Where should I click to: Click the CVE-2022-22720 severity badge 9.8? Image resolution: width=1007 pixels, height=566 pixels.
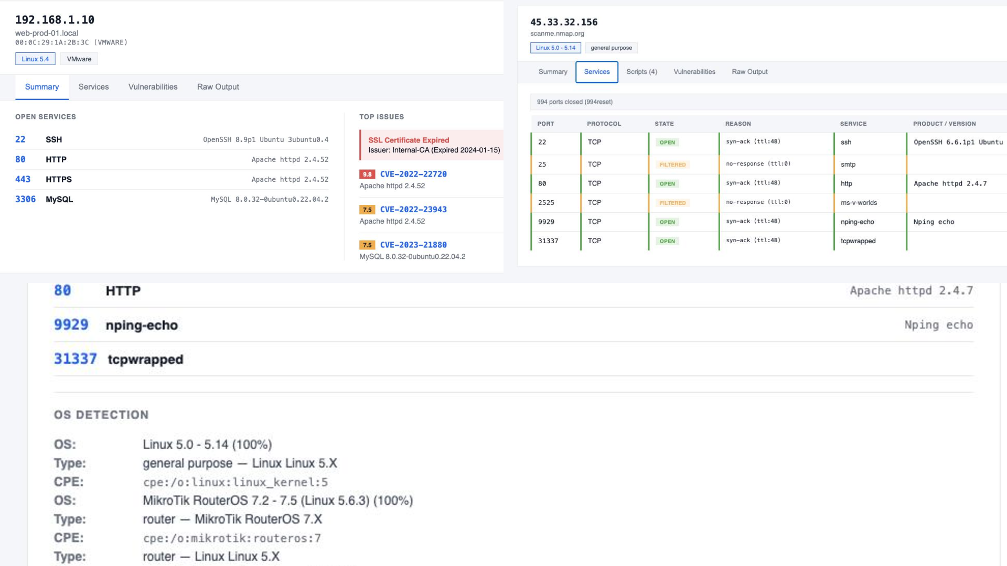pos(367,174)
